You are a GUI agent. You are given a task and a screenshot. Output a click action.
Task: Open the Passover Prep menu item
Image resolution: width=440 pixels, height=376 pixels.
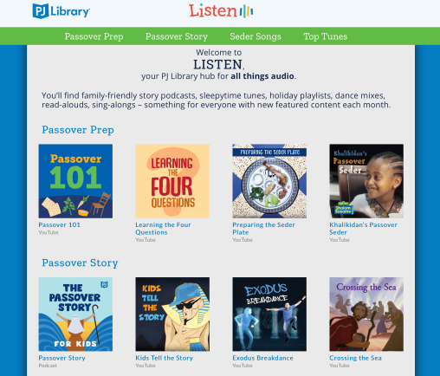click(x=94, y=36)
